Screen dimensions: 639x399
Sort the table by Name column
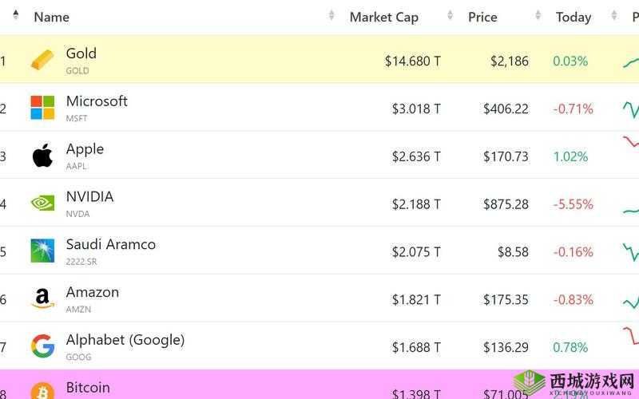tap(52, 17)
